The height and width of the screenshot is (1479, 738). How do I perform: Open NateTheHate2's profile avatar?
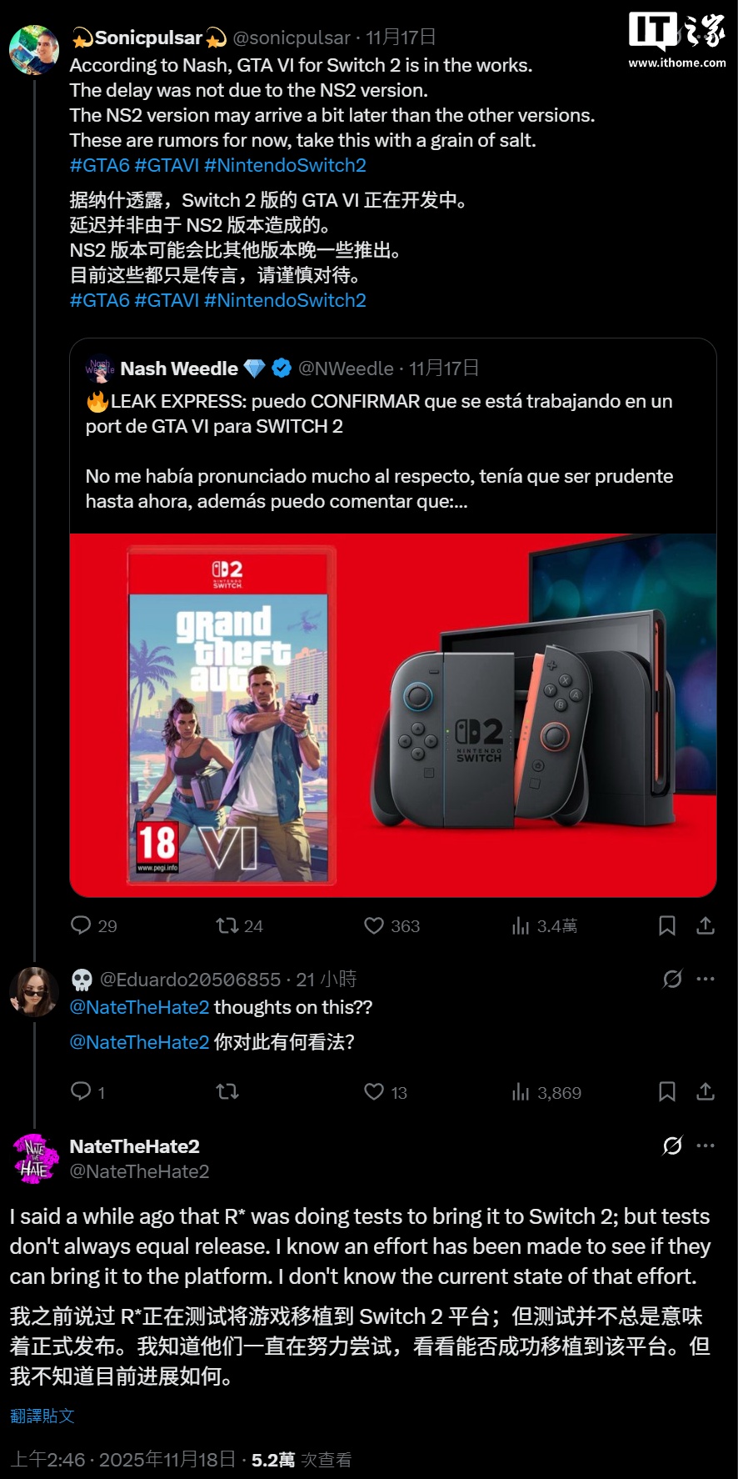pos(34,1159)
